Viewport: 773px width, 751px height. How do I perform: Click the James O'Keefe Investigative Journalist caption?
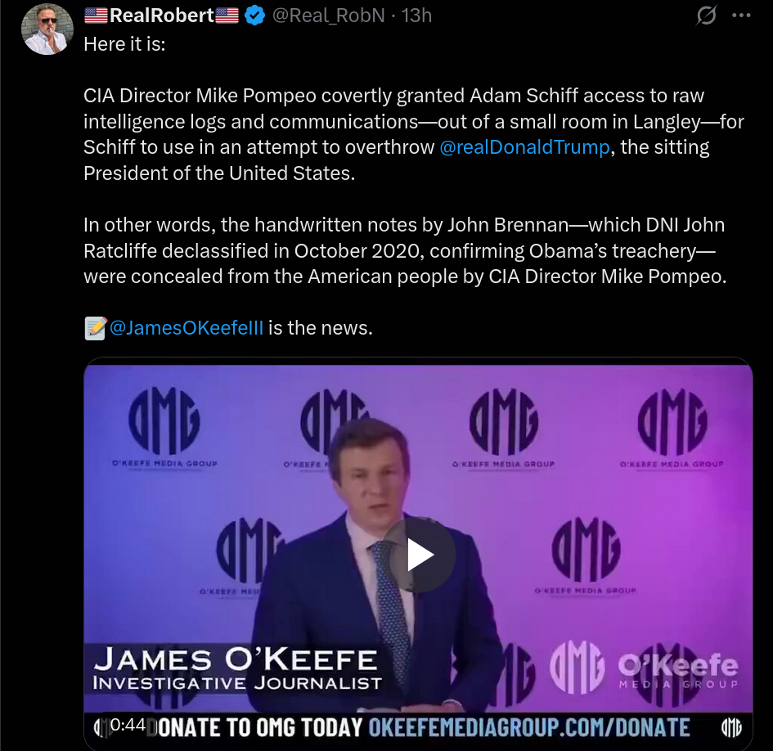236,669
